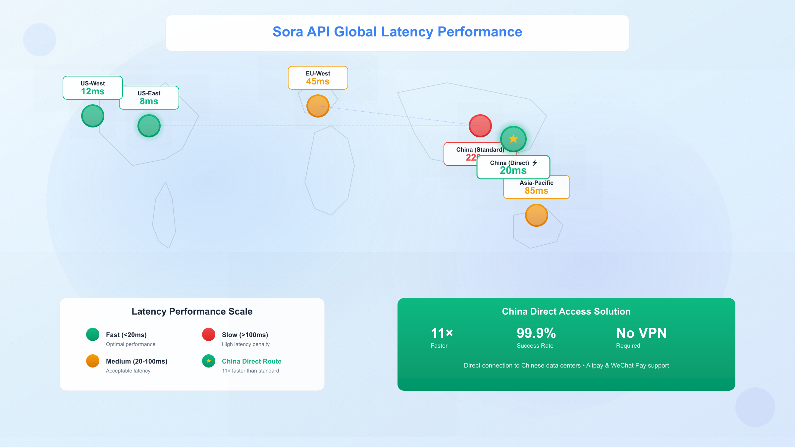Click the US-East green map marker
This screenshot has height=447, width=795.
[149, 126]
